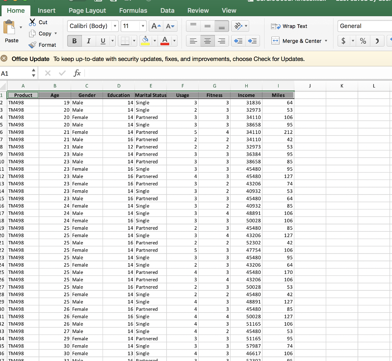This screenshot has height=361, width=392.
Task: Select the Marital Status header cell
Action: (150, 95)
